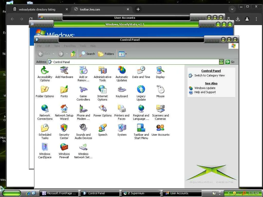Click Switch to Category View link
Viewport: 263px width, 197px height.
209,76
